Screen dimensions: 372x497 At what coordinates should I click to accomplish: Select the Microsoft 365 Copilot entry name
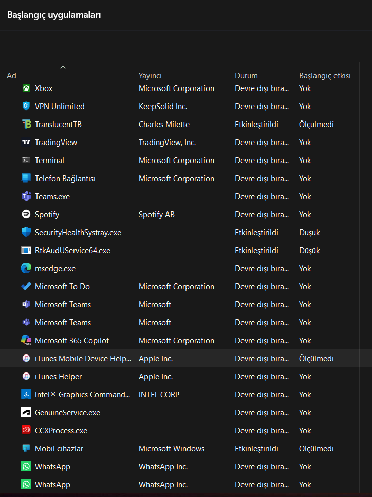(x=72, y=341)
